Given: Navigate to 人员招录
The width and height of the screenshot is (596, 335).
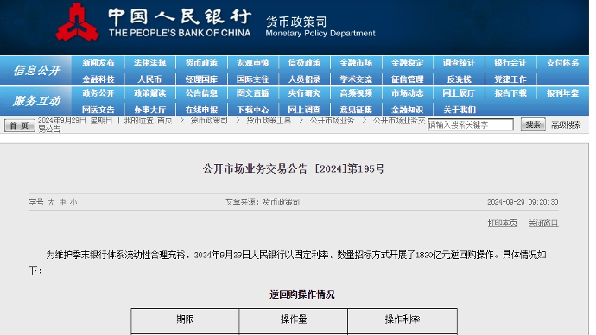Looking at the screenshot, I should point(304,79).
